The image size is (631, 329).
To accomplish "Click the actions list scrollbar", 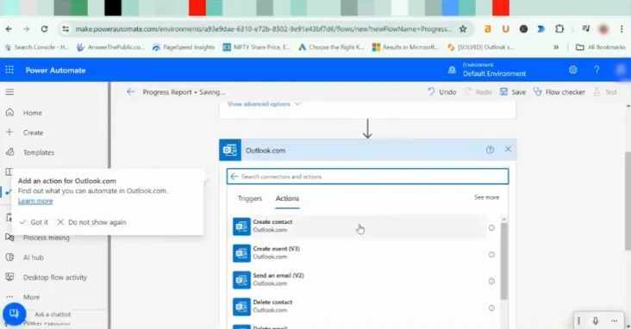I will [504, 261].
